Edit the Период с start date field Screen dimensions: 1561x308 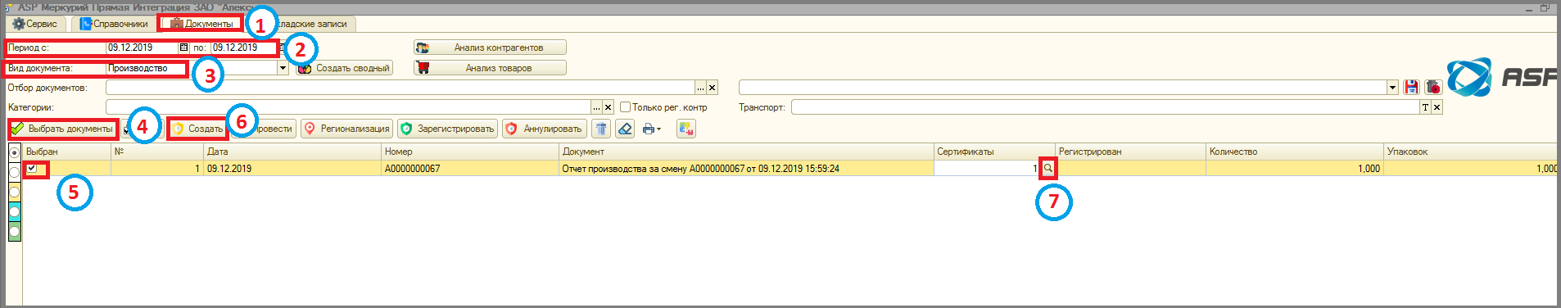[x=143, y=48]
